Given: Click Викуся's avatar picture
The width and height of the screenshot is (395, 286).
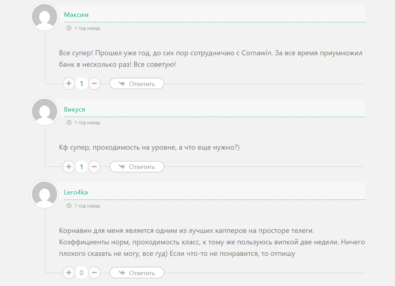Looking at the screenshot, I should [x=44, y=111].
